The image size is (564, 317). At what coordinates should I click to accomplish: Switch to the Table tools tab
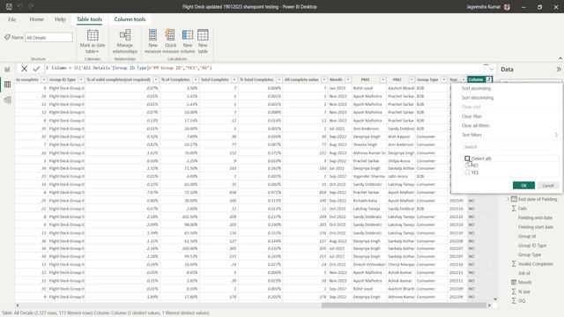89,19
